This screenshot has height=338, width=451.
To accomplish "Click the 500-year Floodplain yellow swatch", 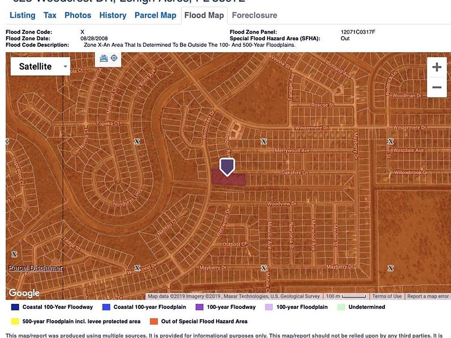I will 15,321.
